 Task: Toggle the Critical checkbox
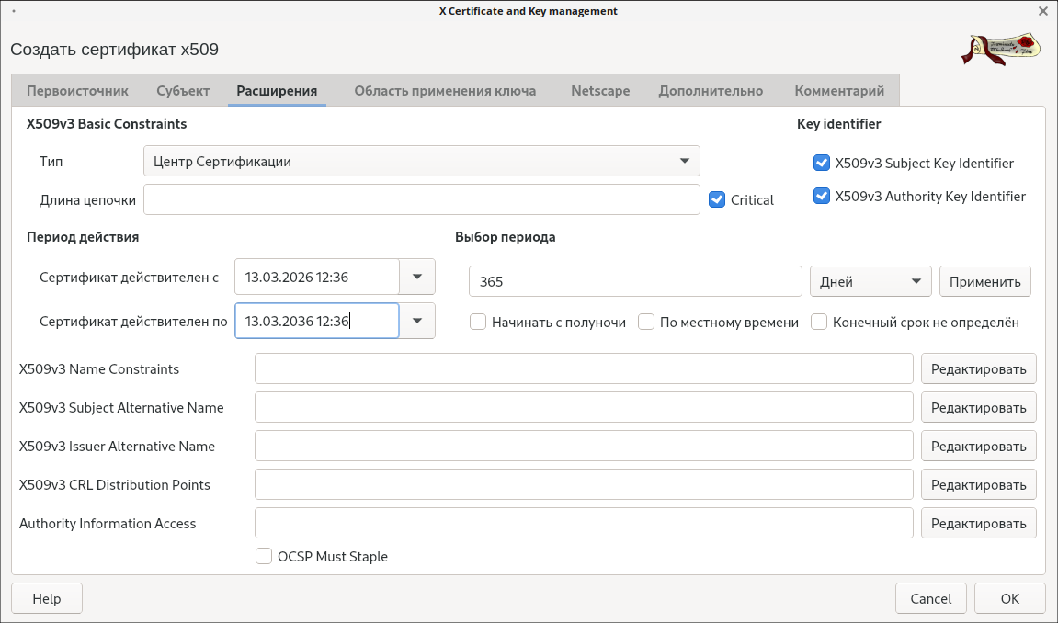point(718,199)
